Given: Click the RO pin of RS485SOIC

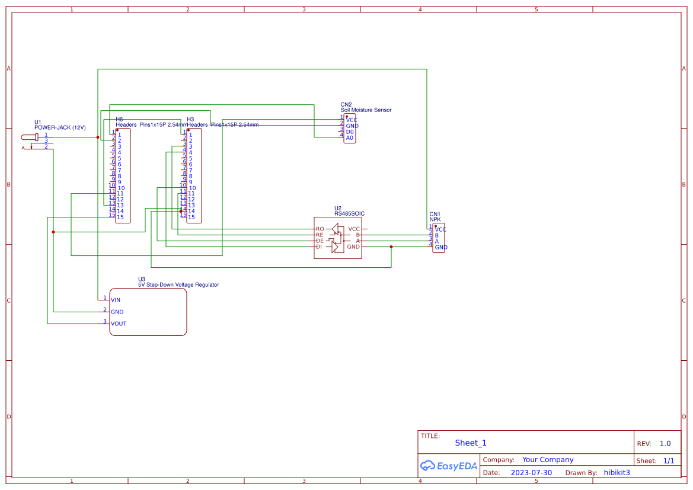Looking at the screenshot, I should (320, 229).
